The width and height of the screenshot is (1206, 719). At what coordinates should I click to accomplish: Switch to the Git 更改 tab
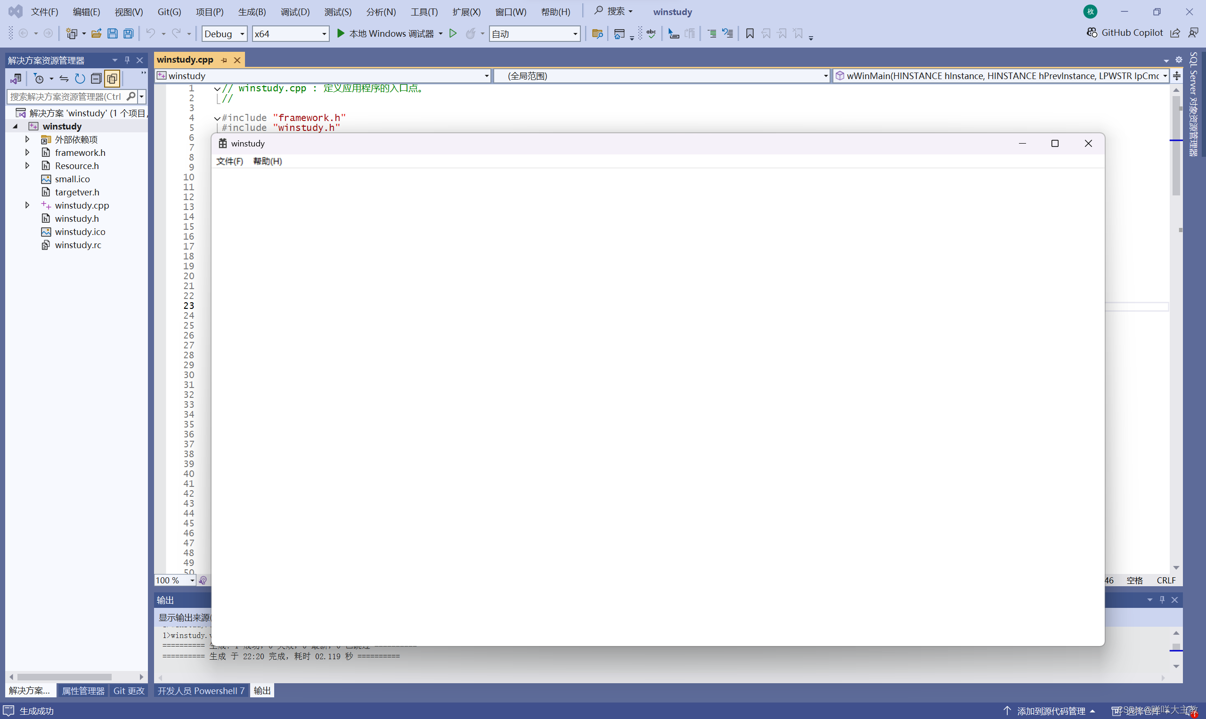point(129,690)
